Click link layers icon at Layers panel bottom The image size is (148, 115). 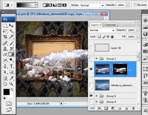(92, 108)
